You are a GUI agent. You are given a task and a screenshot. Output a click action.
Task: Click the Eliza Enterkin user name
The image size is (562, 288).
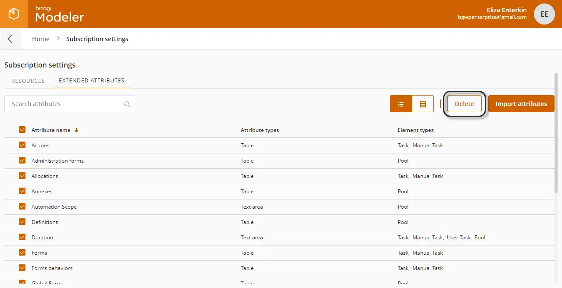point(507,10)
